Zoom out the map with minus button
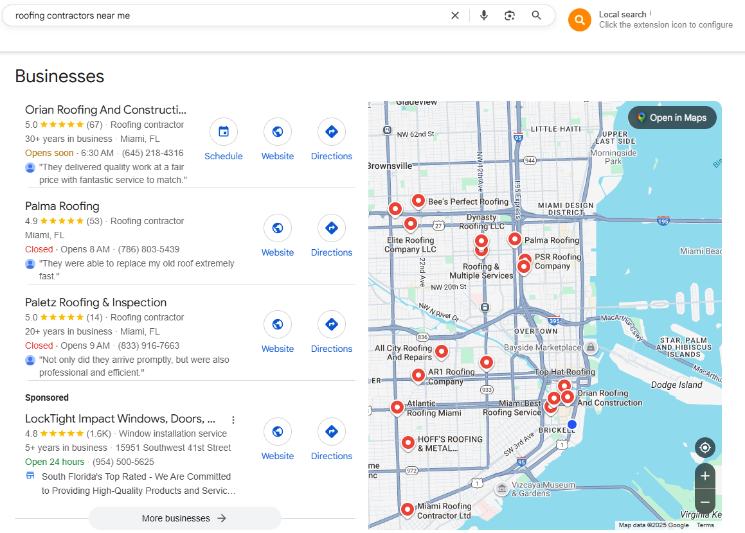The width and height of the screenshot is (745, 533). coord(705,502)
